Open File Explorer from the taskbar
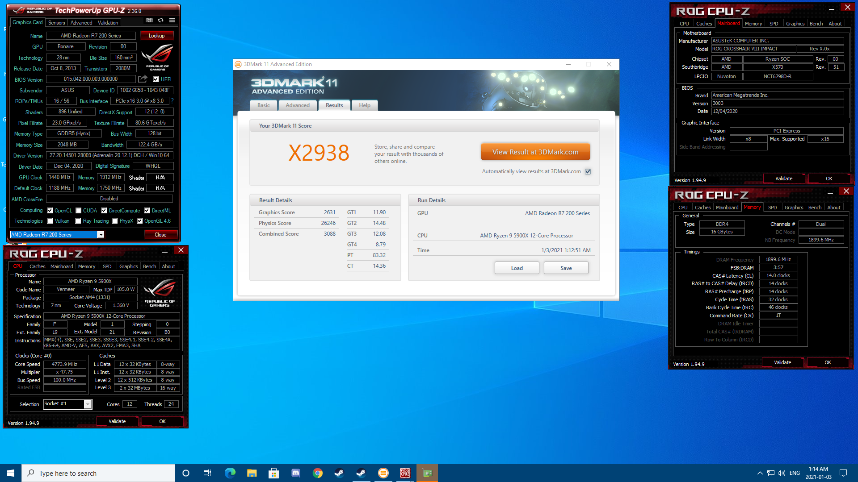The height and width of the screenshot is (482, 858). (x=252, y=473)
